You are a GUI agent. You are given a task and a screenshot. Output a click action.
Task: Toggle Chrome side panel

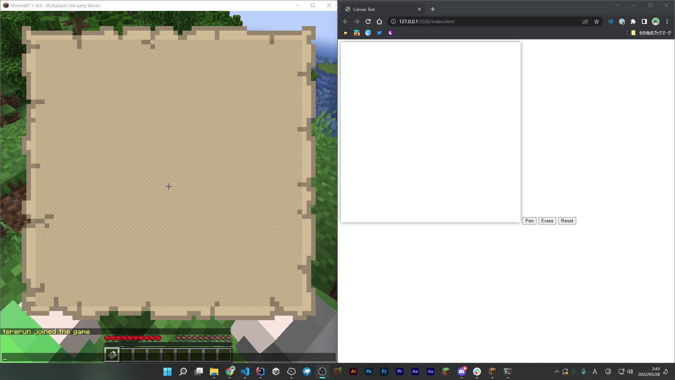(644, 21)
